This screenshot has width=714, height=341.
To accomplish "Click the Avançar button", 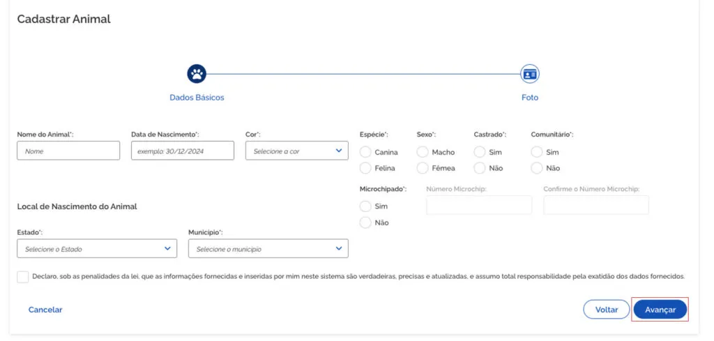I will click(x=660, y=310).
